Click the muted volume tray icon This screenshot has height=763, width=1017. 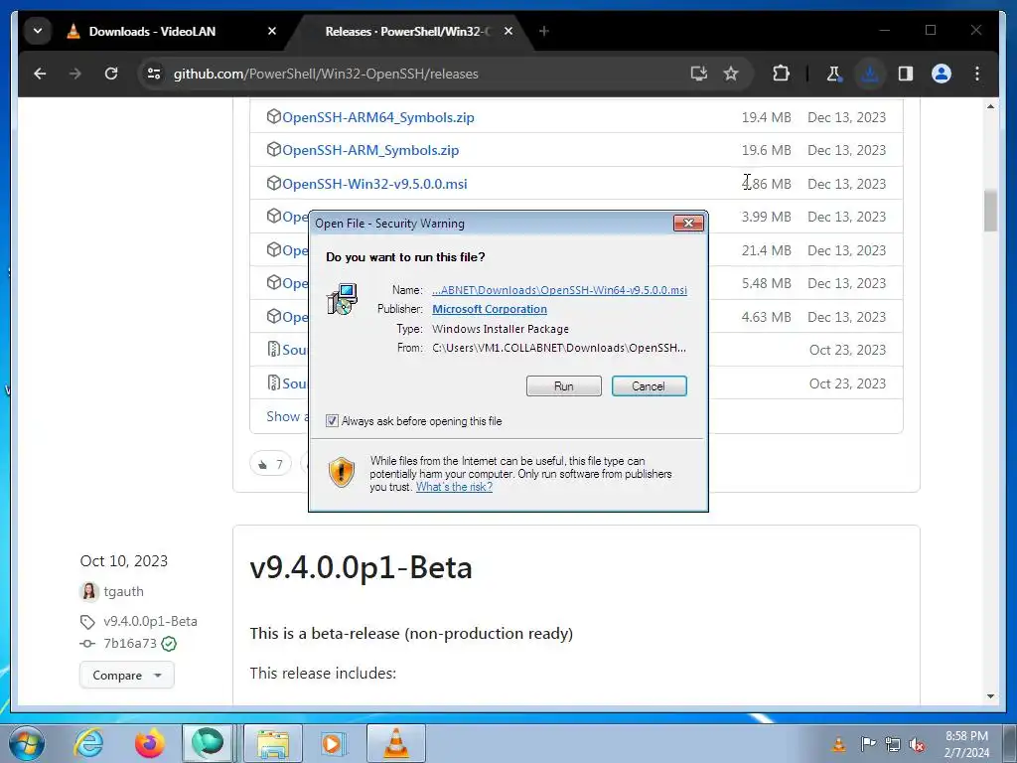click(917, 744)
